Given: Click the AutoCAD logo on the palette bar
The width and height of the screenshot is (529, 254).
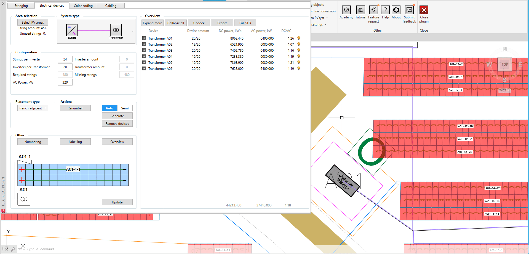Looking at the screenshot, I should (x=3, y=211).
